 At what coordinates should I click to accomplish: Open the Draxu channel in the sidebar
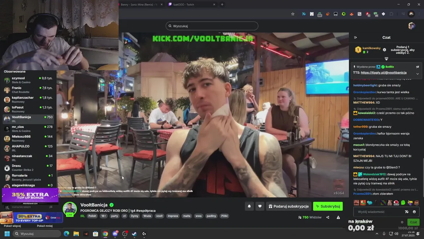tap(28, 168)
